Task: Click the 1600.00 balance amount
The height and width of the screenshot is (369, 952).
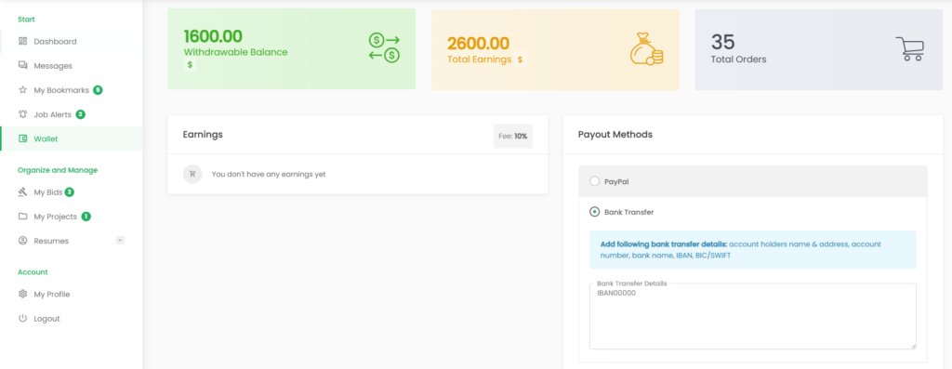Action: pyautogui.click(x=213, y=36)
